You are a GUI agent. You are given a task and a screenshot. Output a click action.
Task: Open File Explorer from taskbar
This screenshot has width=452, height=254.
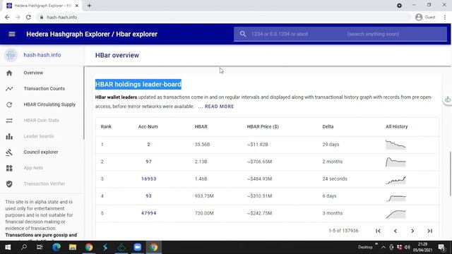[73, 247]
